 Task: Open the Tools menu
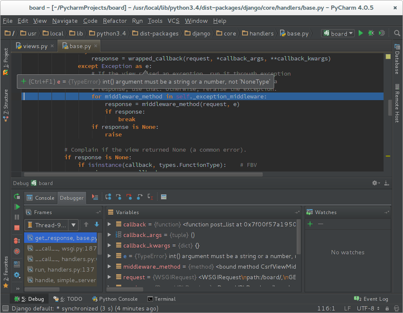[155, 21]
